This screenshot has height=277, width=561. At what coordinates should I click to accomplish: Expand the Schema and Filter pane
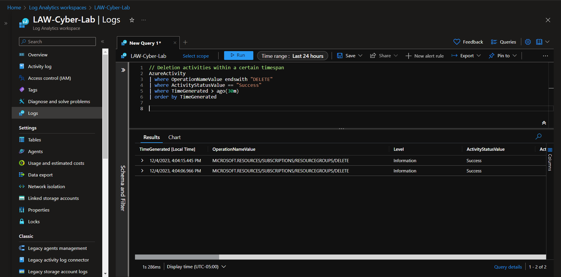coord(123,70)
